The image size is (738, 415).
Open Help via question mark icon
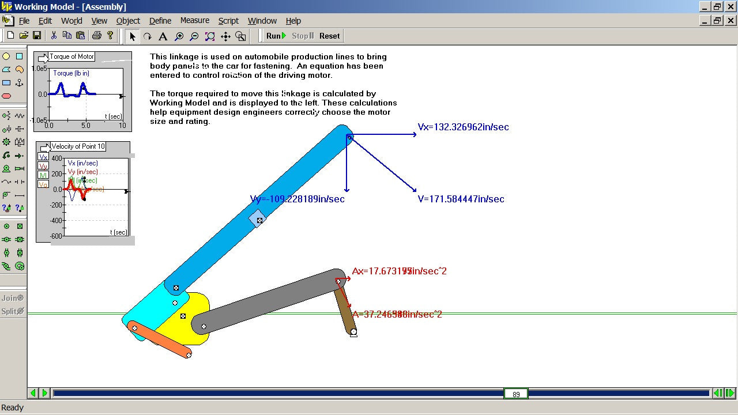pyautogui.click(x=110, y=36)
